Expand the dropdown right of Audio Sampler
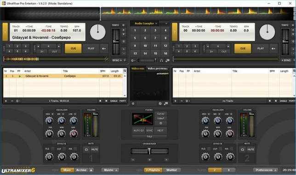Viewport: 296px width, 175px height. tap(166, 23)
